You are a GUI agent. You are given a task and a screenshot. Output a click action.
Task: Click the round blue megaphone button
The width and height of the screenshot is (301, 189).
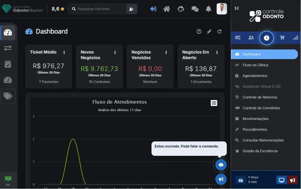point(221,179)
